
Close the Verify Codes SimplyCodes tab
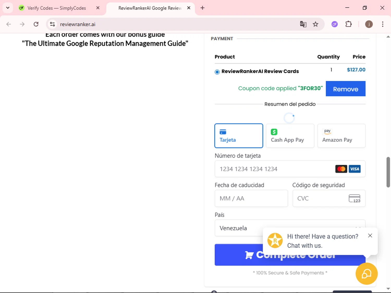pyautogui.click(x=98, y=8)
